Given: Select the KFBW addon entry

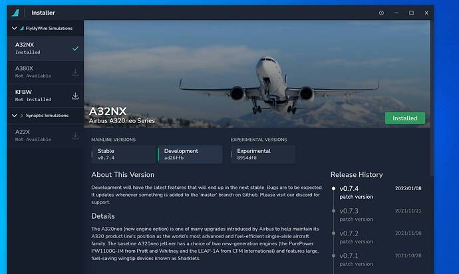Looking at the screenshot, I should click(x=45, y=95).
